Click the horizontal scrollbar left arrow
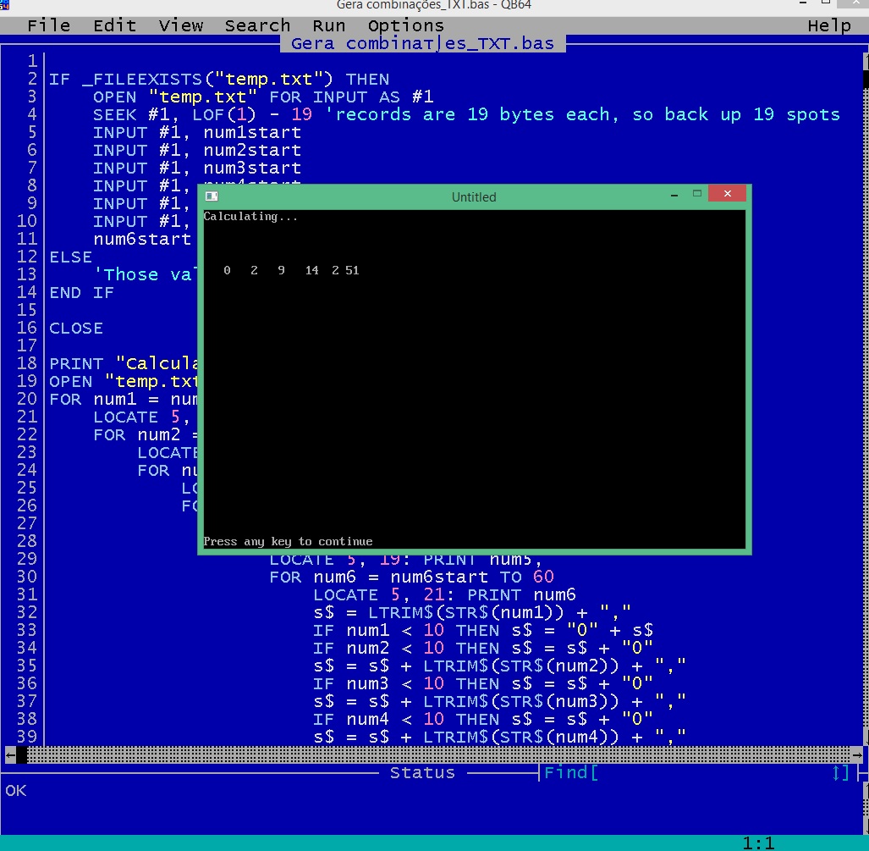Image resolution: width=869 pixels, height=851 pixels. (x=10, y=754)
